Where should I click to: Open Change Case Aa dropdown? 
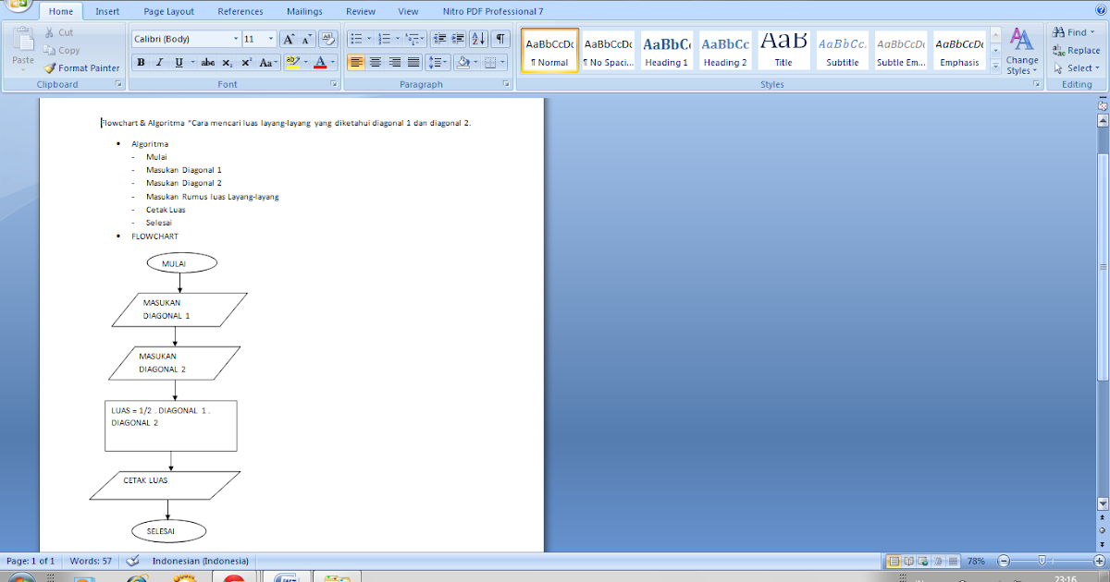(268, 63)
